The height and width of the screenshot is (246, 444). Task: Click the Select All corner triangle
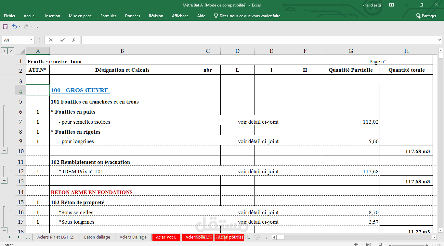click(x=22, y=51)
